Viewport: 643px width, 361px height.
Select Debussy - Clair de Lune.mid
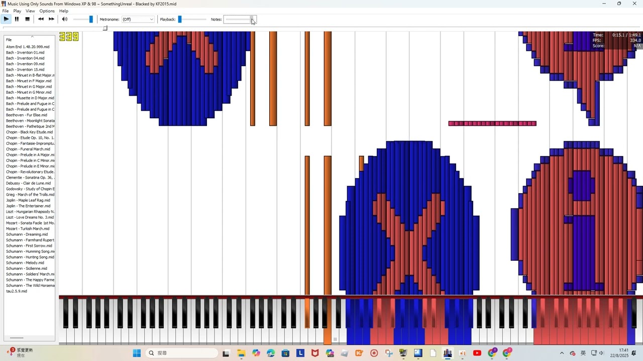click(x=28, y=183)
